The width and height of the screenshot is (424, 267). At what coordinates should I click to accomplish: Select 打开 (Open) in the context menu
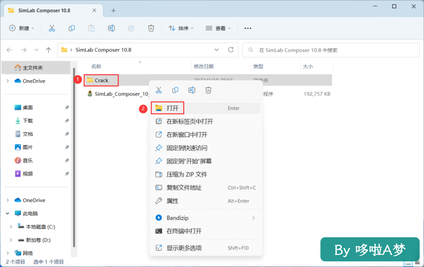pyautogui.click(x=206, y=108)
